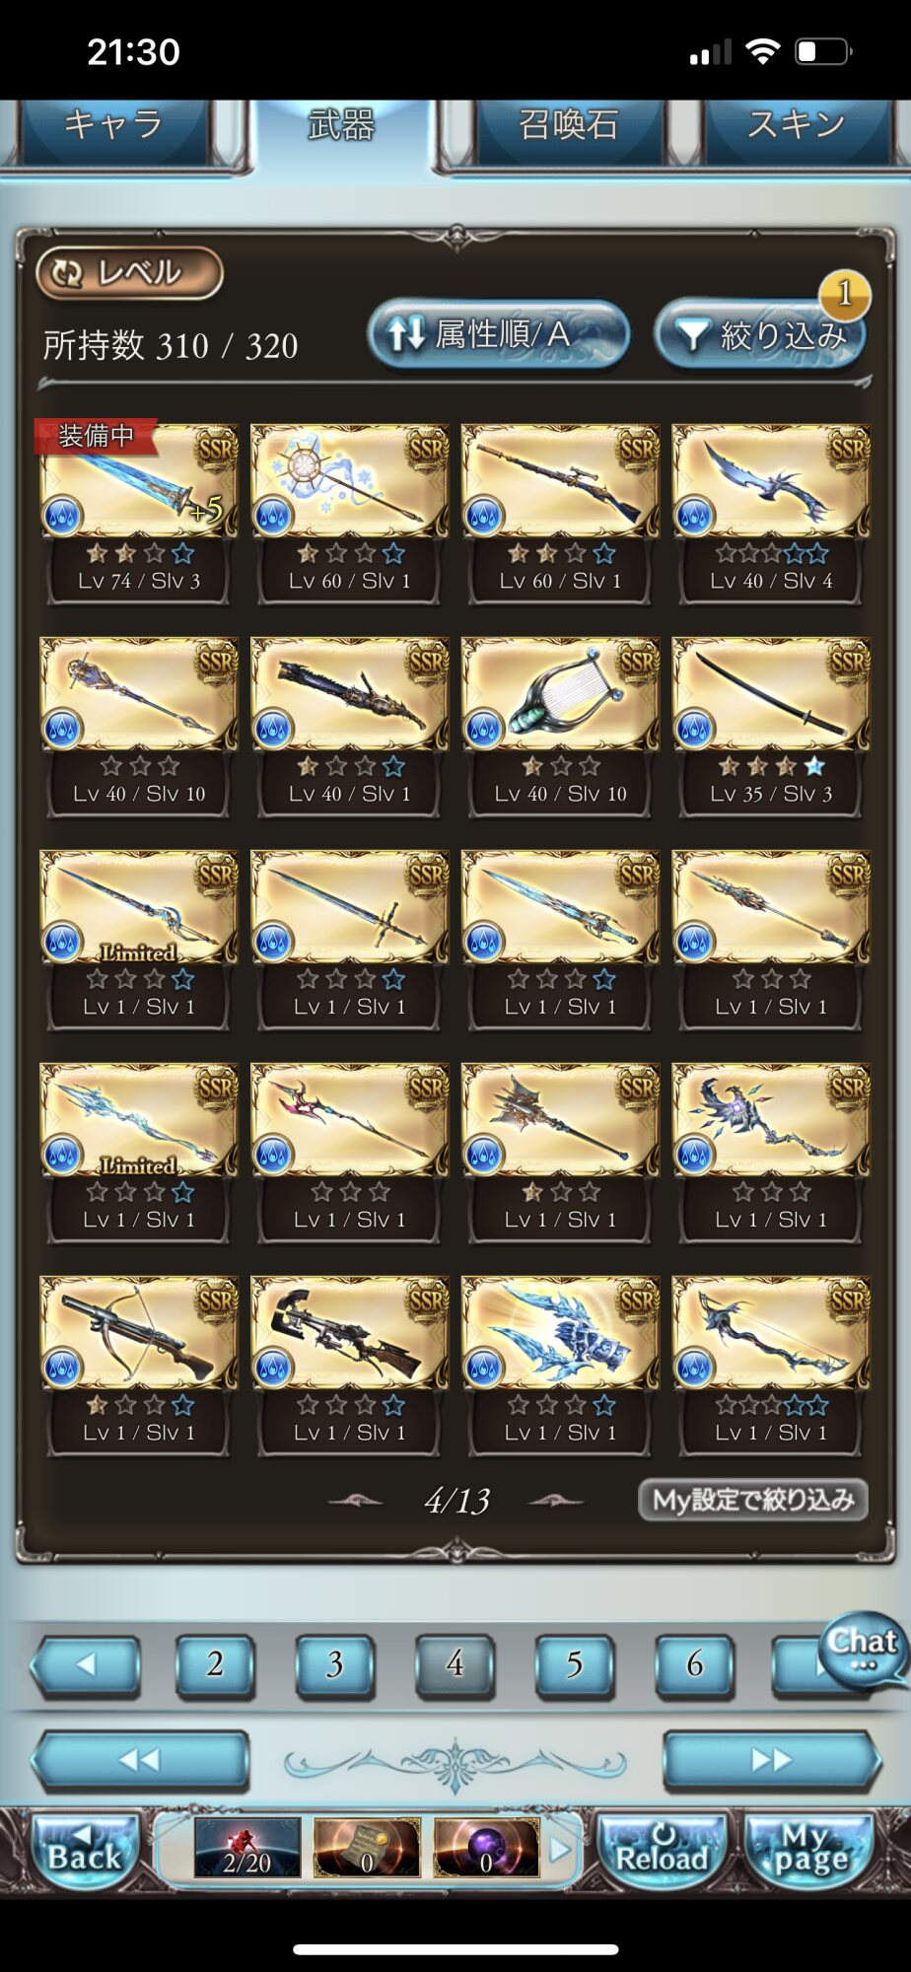911x1972 pixels.
Task: Select the harp weapon at Lv 40
Action: (560, 694)
